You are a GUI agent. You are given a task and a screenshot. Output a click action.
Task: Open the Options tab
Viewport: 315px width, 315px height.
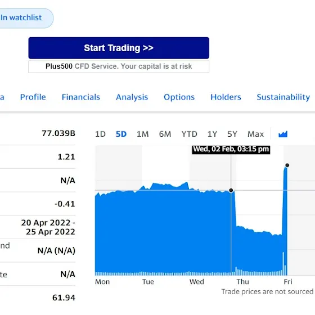pos(179,97)
